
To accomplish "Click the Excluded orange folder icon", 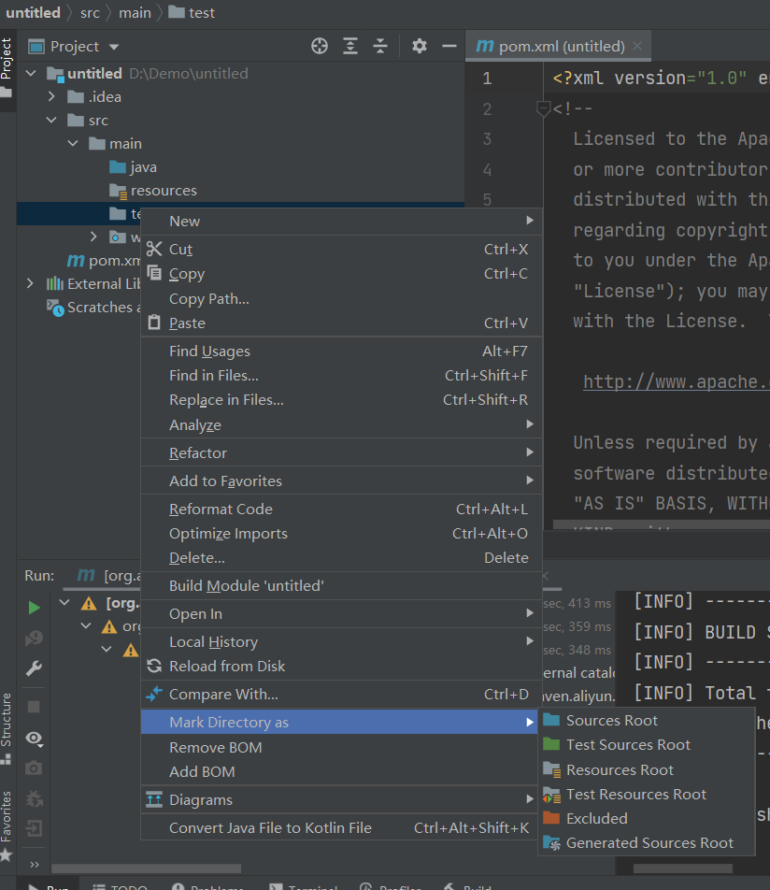I will 551,818.
